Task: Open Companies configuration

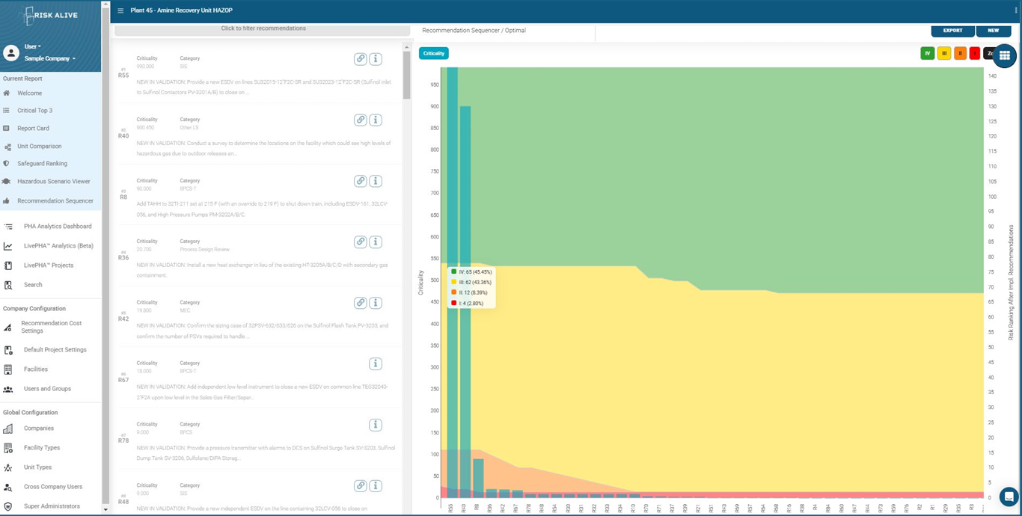Action: 39,429
